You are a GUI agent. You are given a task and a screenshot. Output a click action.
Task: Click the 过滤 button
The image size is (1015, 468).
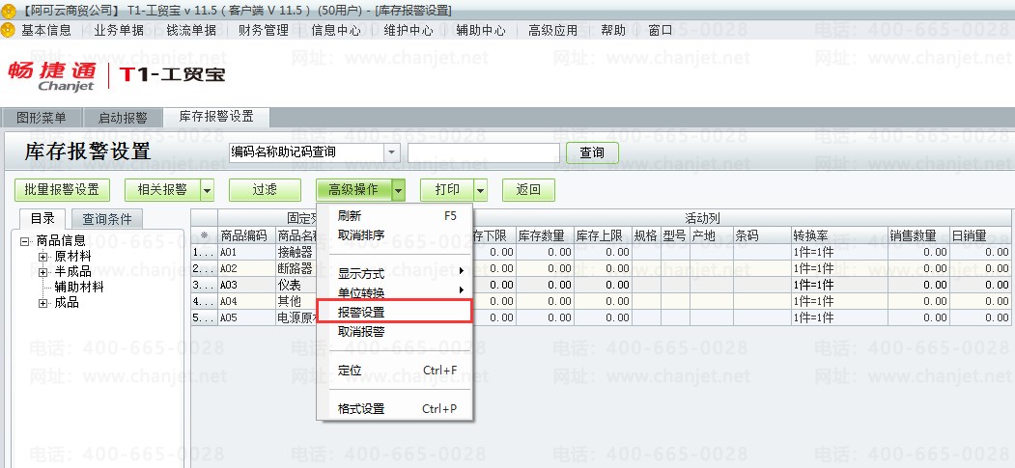pos(265,190)
